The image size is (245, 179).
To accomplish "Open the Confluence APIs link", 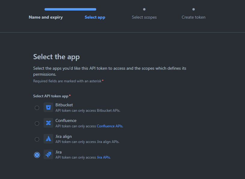I will coord(110,126).
